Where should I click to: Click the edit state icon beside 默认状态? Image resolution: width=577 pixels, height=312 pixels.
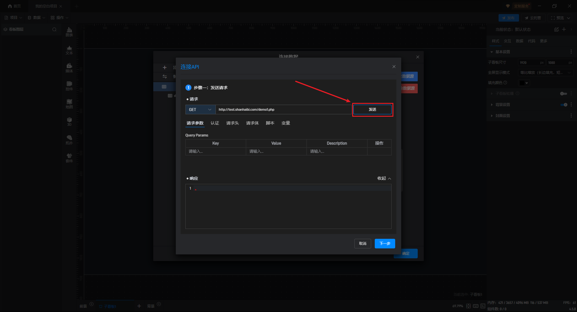[x=556, y=29]
